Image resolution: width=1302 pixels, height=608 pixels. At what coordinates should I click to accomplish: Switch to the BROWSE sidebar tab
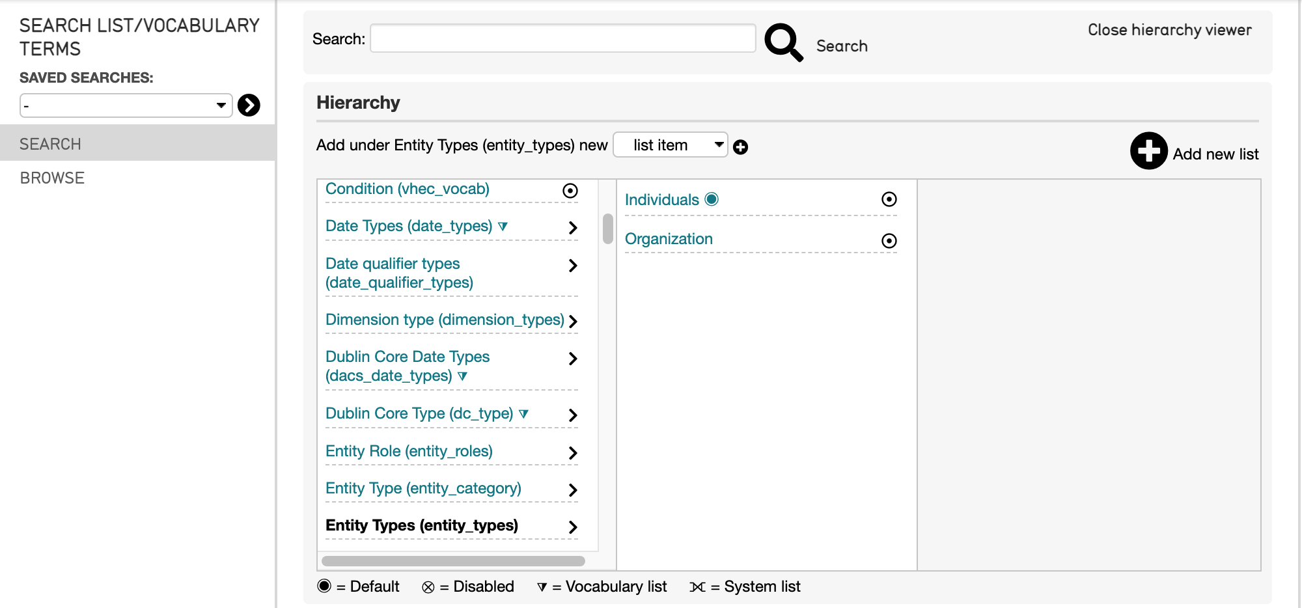coord(52,178)
